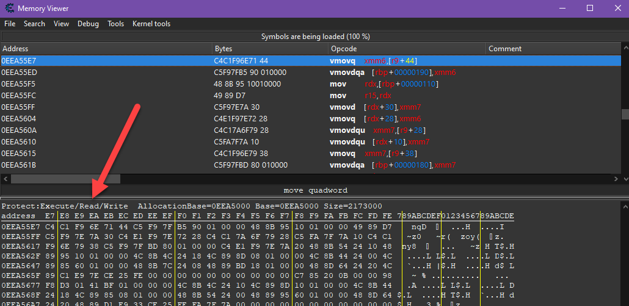Screen dimensions: 629x306
Task: Click the Comment column header
Action: click(x=554, y=49)
